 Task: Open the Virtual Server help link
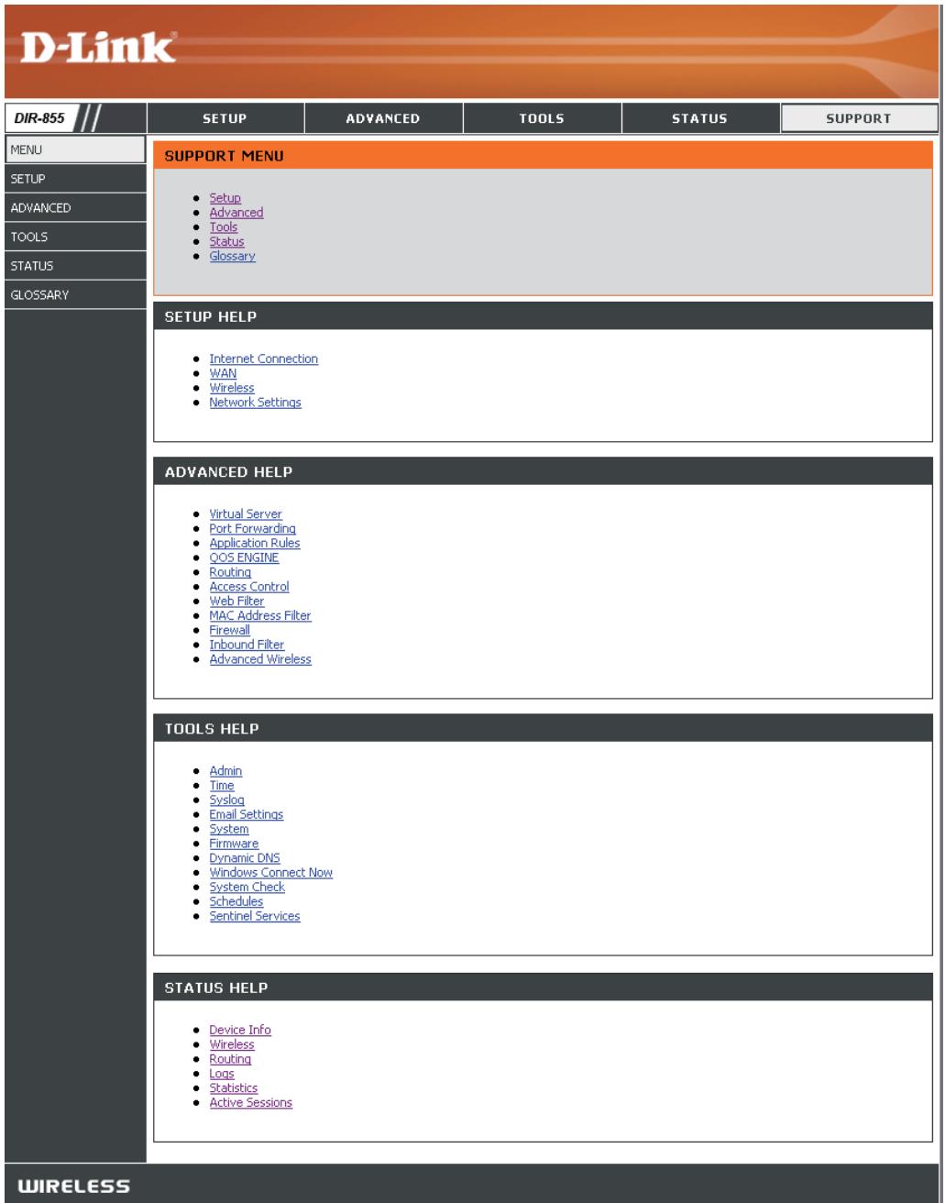246,514
